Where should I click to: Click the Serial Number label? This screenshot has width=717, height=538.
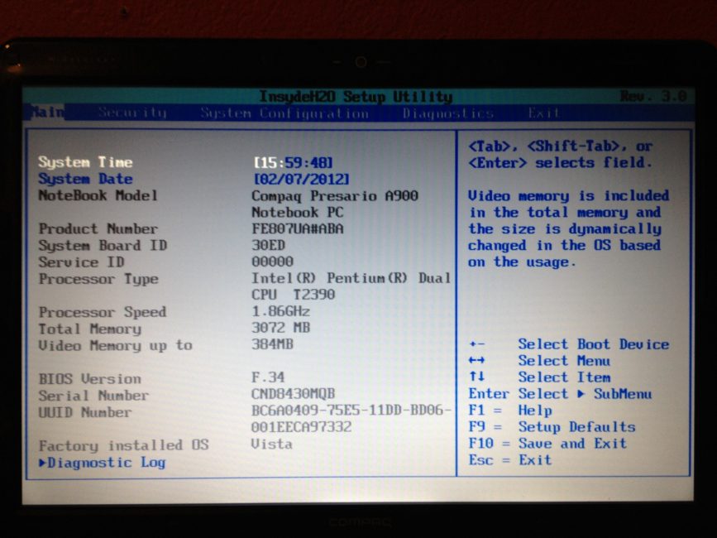93,396
